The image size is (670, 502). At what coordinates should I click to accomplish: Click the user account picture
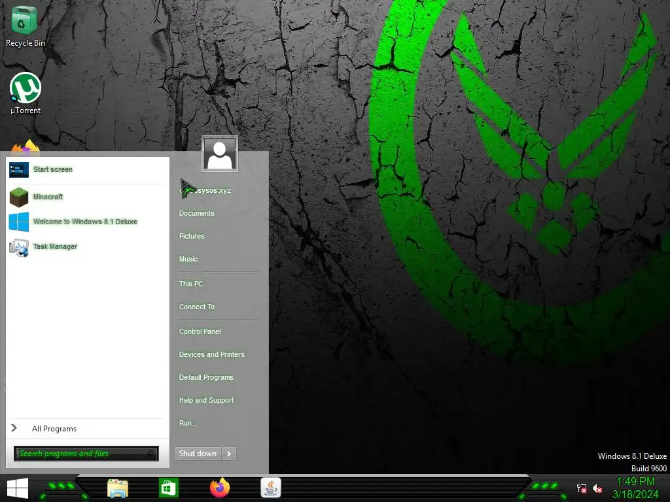pos(220,154)
